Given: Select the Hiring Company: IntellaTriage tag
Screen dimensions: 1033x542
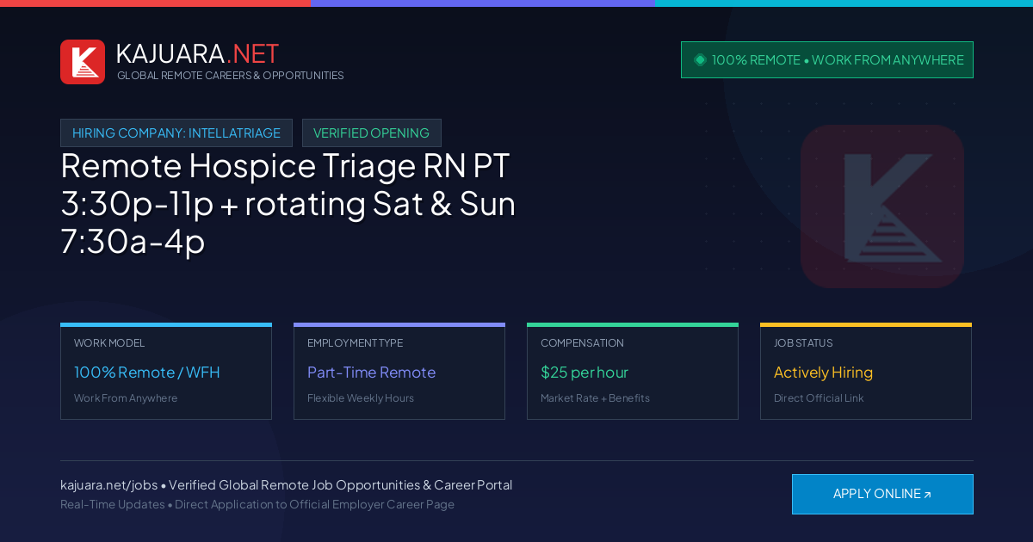Looking at the screenshot, I should tap(176, 133).
